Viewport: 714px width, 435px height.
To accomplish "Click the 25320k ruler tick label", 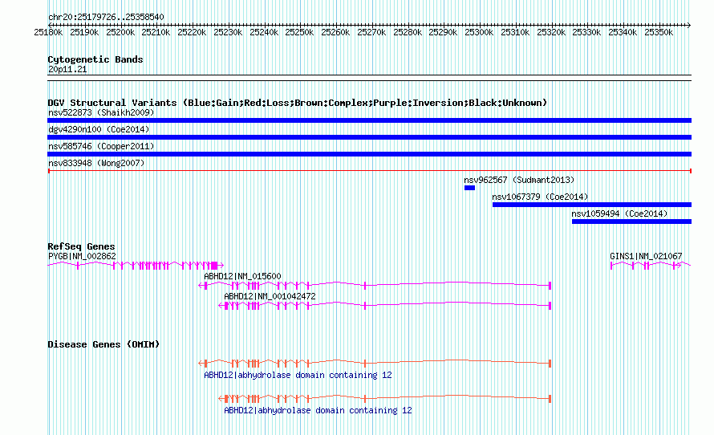I will click(x=551, y=32).
